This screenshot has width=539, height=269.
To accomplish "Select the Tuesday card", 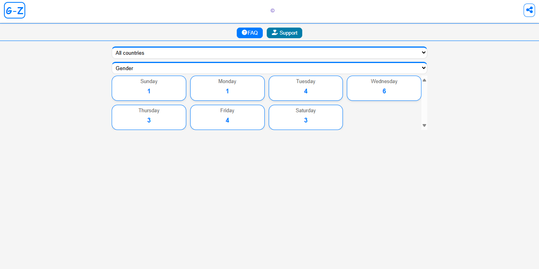I will (x=306, y=88).
